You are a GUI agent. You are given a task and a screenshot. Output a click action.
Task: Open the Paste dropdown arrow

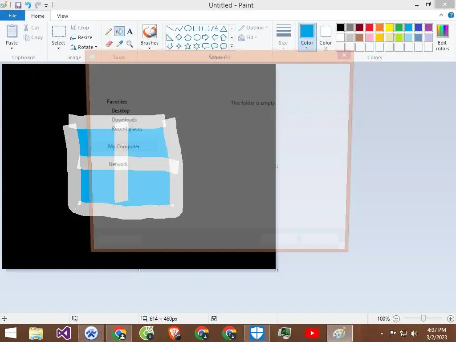coord(12,48)
